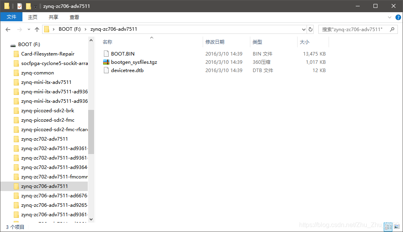Open zynq-zc706-adv7511-ad9265 folder in the tree

click(54, 205)
